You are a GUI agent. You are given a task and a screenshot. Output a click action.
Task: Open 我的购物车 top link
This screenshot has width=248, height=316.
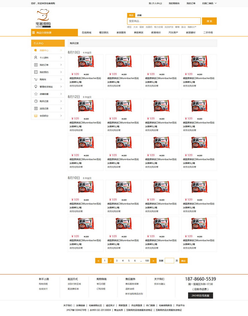[x=174, y=3]
